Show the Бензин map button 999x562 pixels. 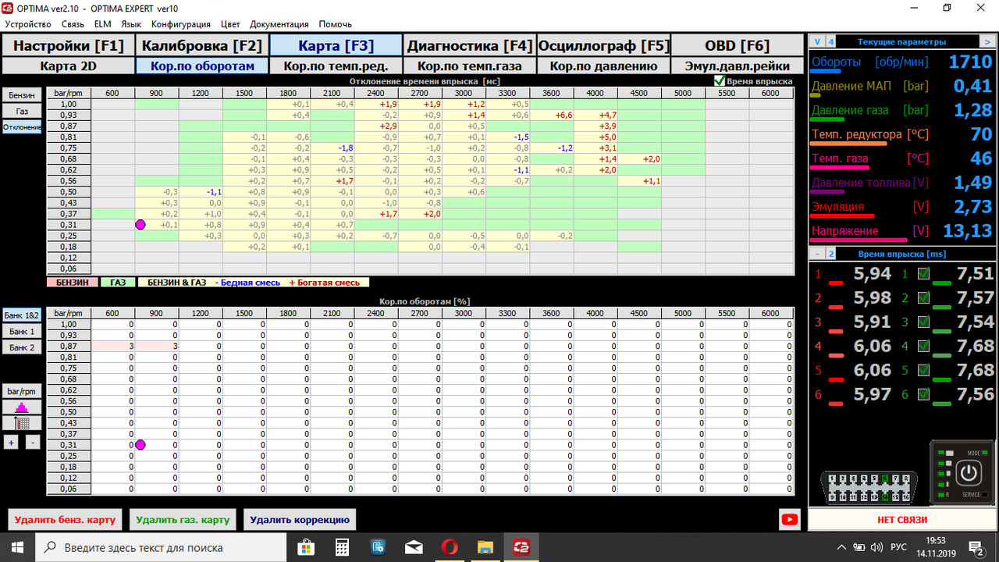tap(22, 95)
